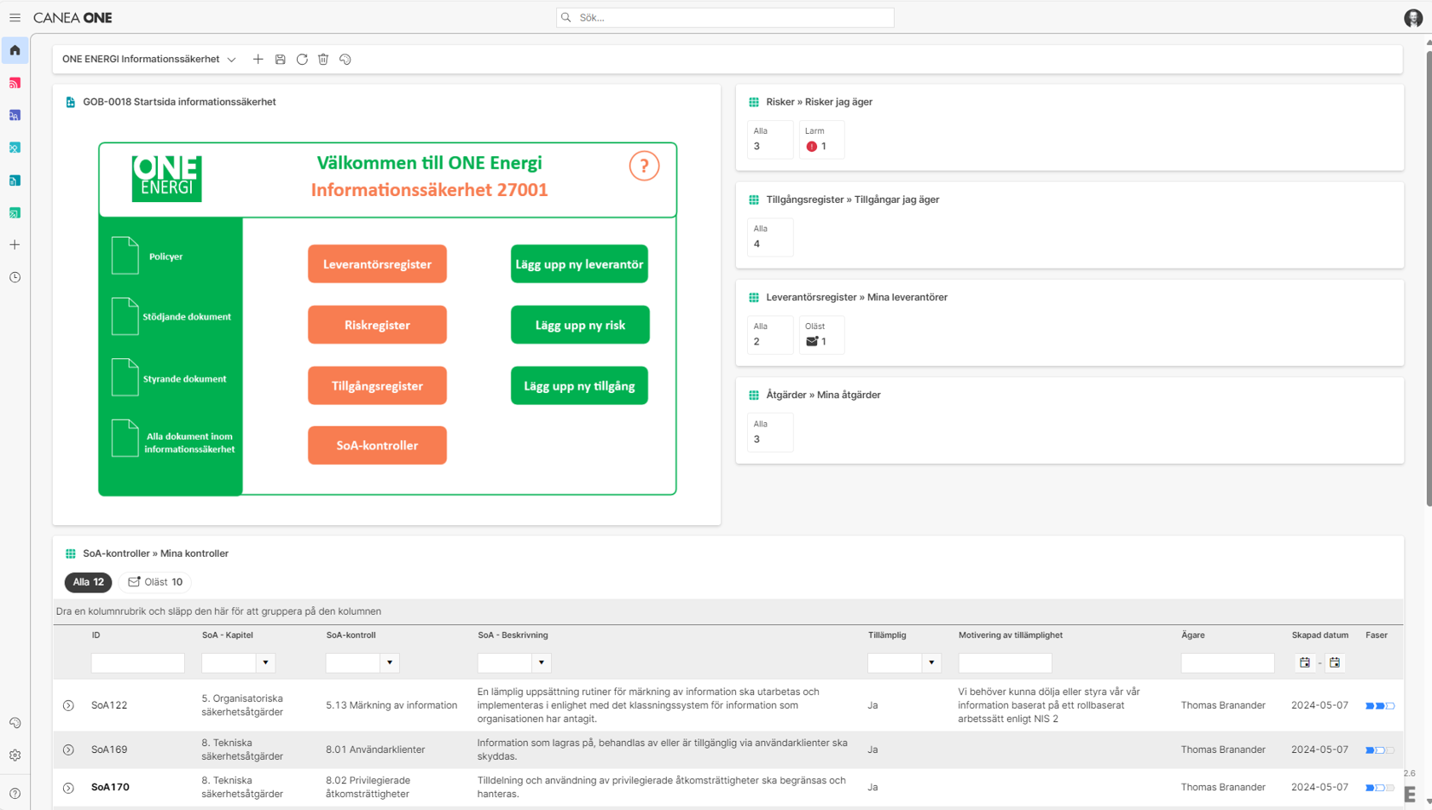Click the sidebar plus icon to add module

[x=14, y=245]
